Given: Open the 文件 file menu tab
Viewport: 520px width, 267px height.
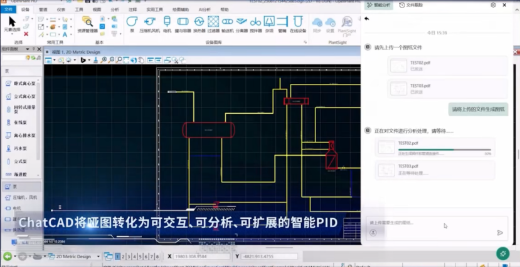Looking at the screenshot, I should [8, 10].
